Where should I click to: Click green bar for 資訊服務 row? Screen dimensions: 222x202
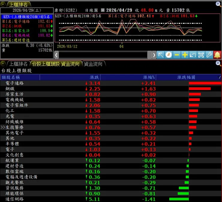pos(184,188)
